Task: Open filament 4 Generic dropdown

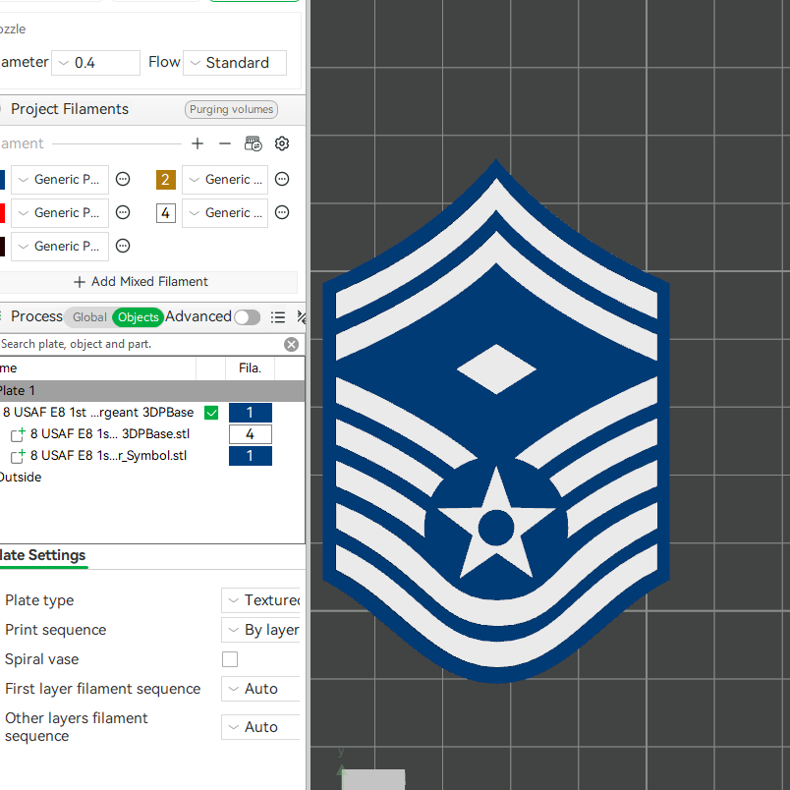Action: 225,212
